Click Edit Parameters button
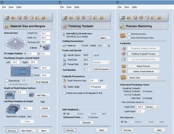174x134 pixels. [102, 69]
